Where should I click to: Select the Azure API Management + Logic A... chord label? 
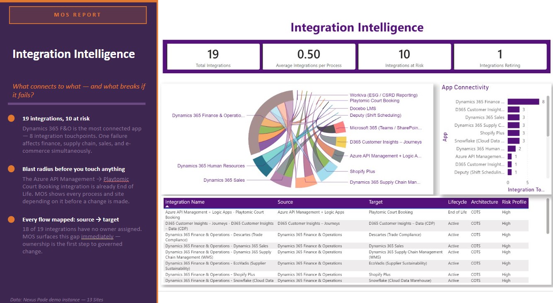point(386,156)
